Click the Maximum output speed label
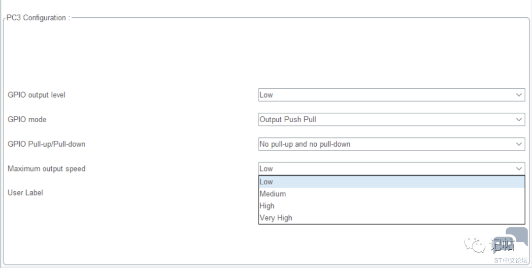The width and height of the screenshot is (532, 268). pyautogui.click(x=46, y=168)
